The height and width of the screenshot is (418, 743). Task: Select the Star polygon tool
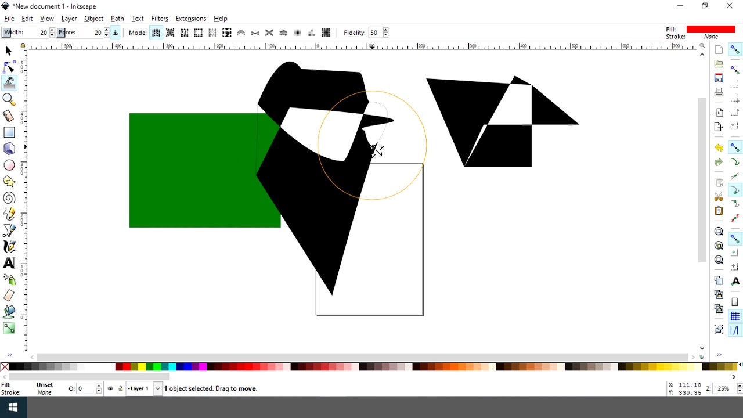[x=9, y=182]
